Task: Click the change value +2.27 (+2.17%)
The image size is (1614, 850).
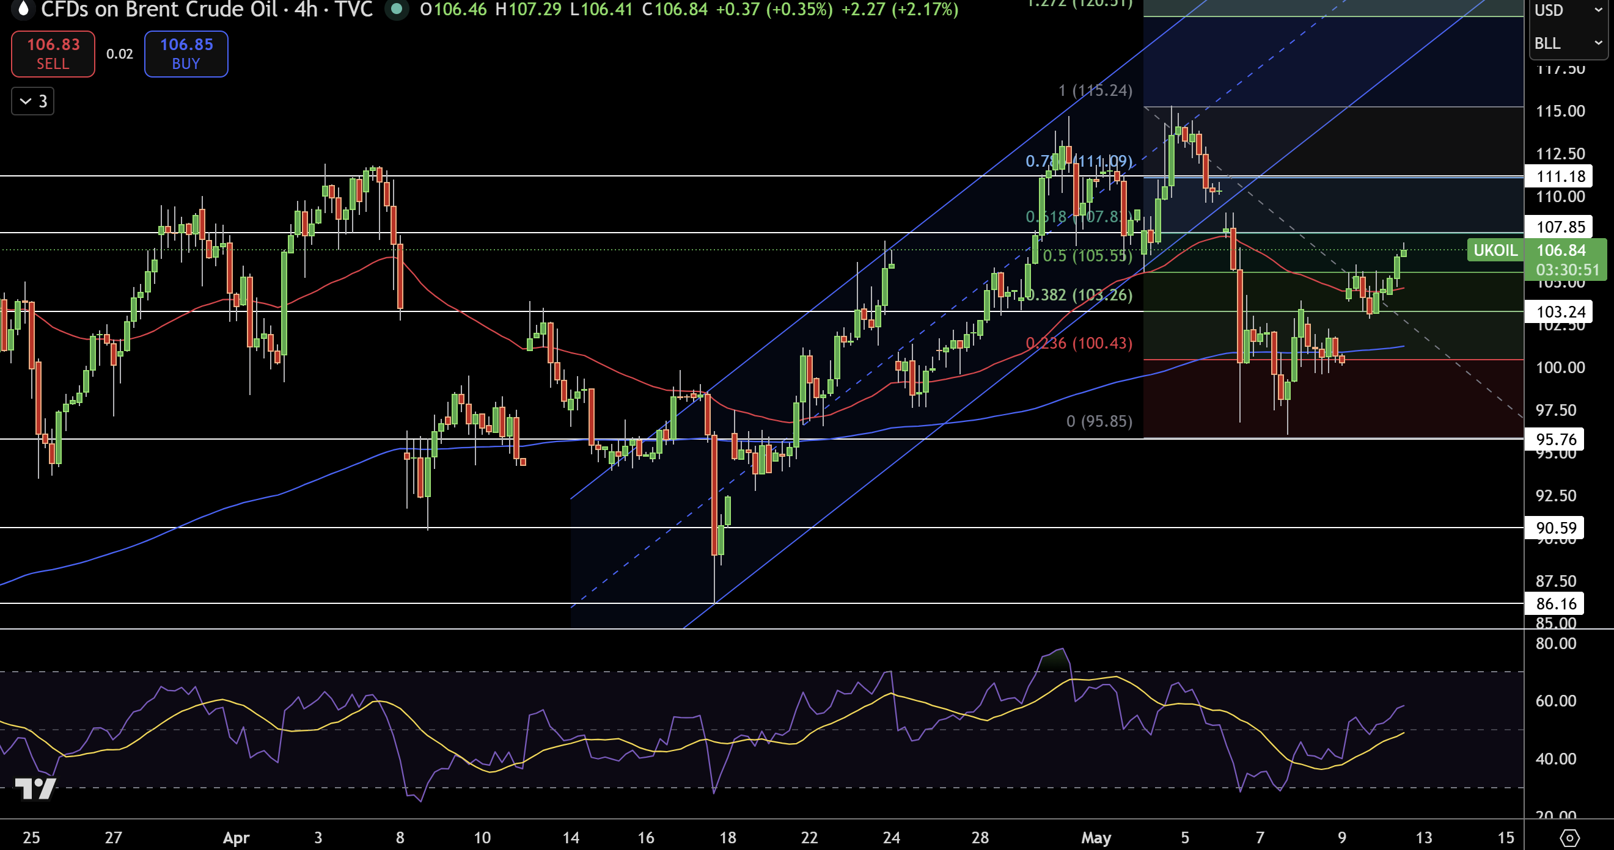Action: coord(900,9)
